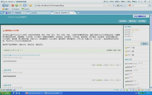This screenshot has width=152, height=95.
Task: Click the category name input field
Action: (x=132, y=44)
